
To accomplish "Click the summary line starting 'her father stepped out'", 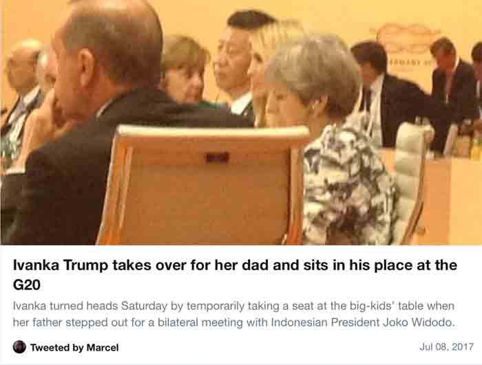I will point(233,322).
